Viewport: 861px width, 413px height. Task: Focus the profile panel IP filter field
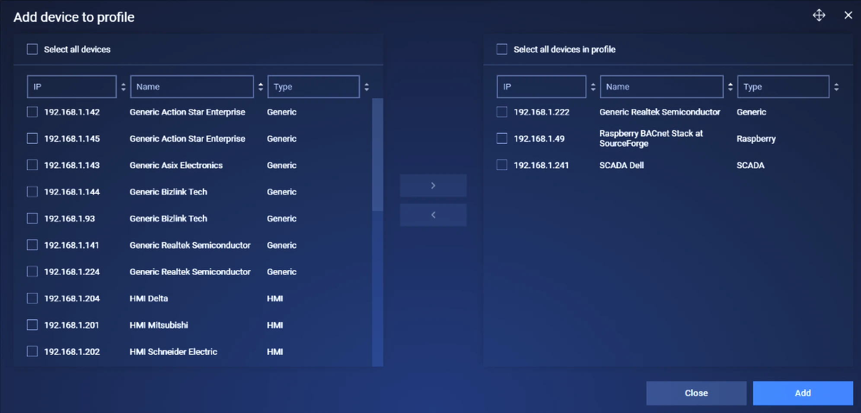[541, 87]
